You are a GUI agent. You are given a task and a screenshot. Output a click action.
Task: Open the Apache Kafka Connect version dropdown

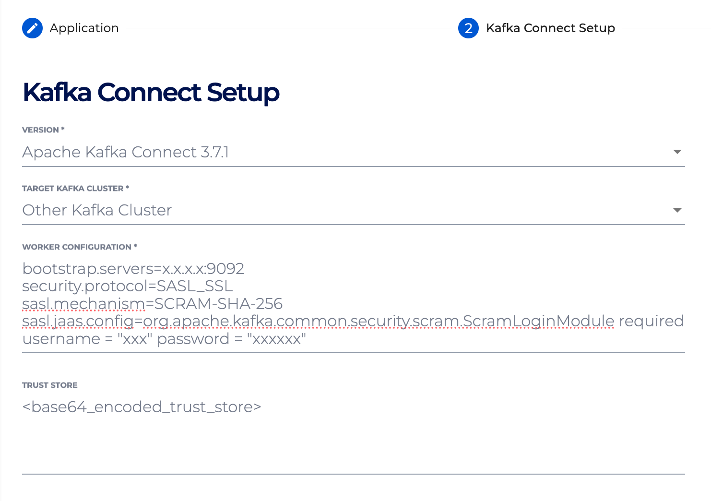336,152
